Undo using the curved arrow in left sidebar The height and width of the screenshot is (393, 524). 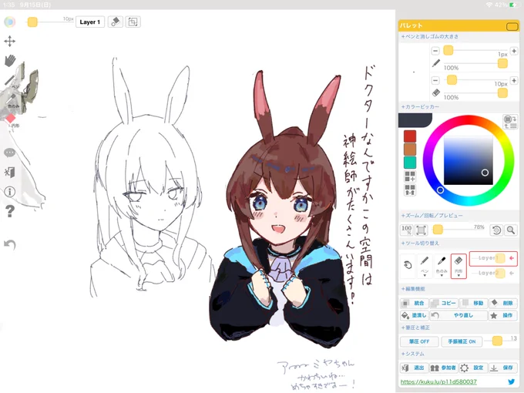coord(10,245)
